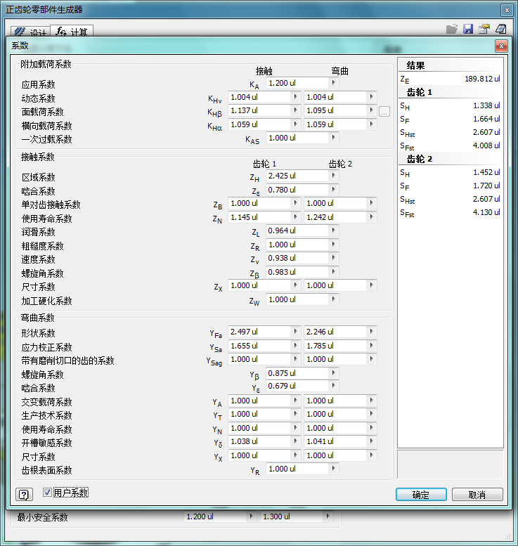This screenshot has width=518, height=546.
Task: Click the blue save disk icon
Action: tap(468, 30)
